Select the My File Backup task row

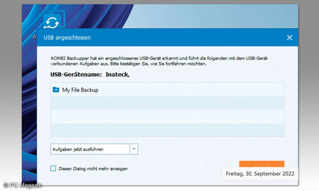[x=167, y=90]
